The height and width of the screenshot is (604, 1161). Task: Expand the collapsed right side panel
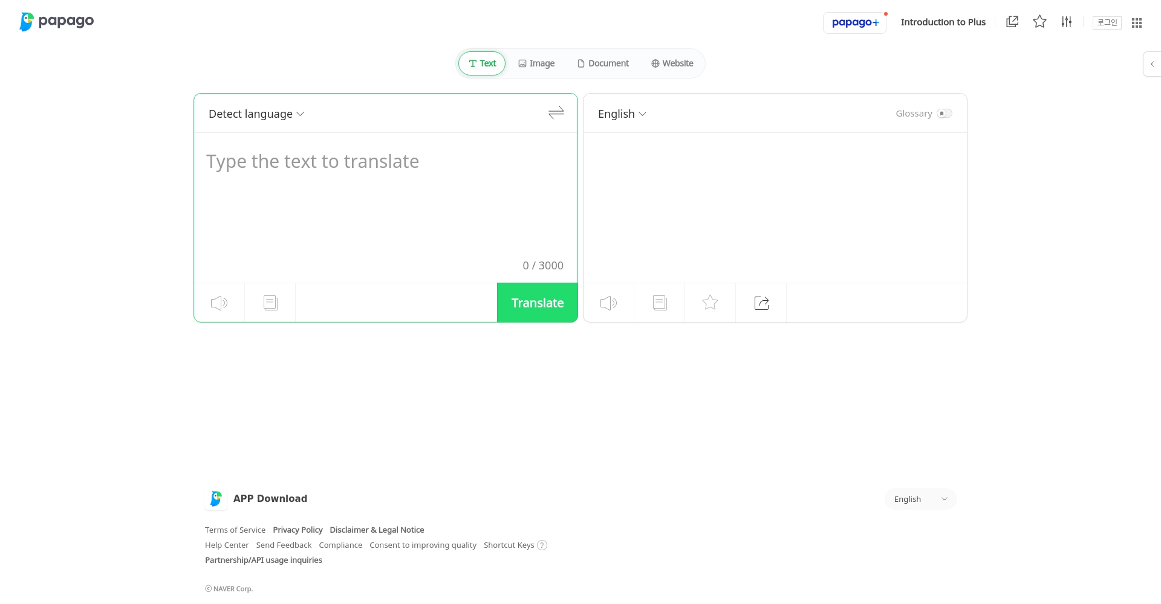click(x=1152, y=64)
